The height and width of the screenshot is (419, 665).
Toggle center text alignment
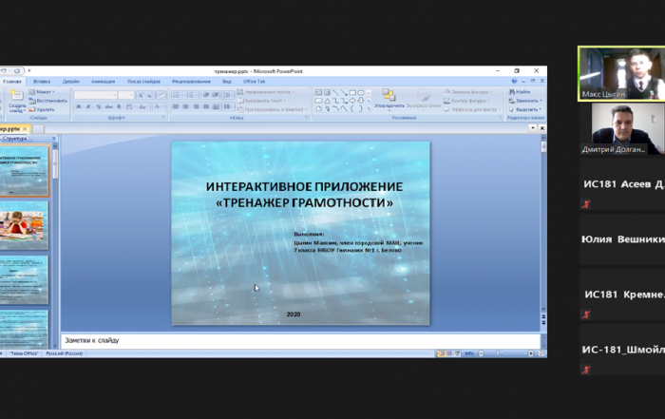tap(186, 106)
